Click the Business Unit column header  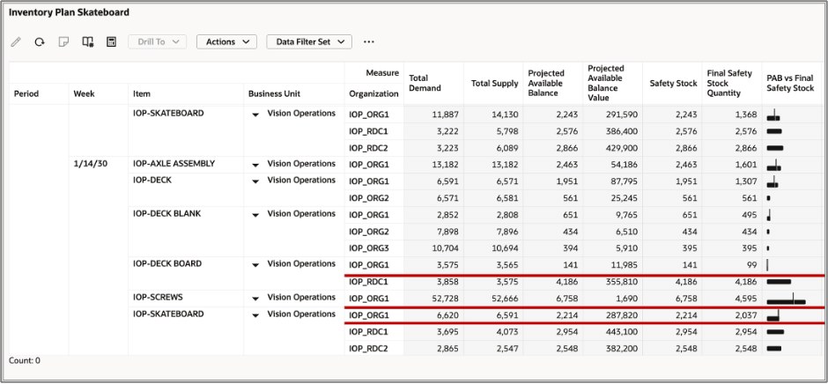274,94
